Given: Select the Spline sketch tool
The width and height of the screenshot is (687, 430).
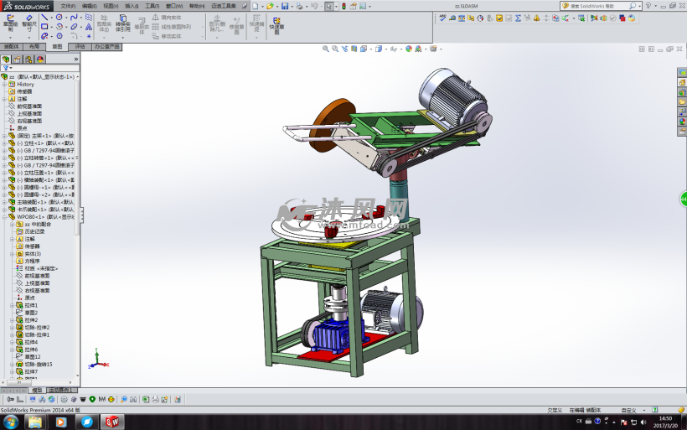Looking at the screenshot, I should point(74,18).
